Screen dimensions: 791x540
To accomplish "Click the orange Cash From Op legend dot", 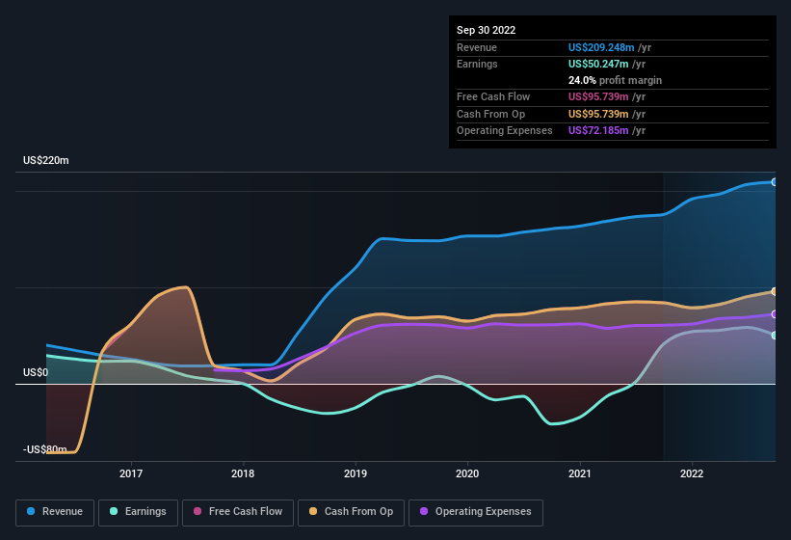I will (x=314, y=512).
